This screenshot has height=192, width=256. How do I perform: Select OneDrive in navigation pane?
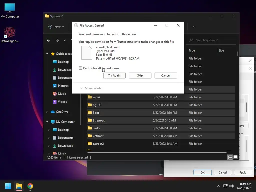(59, 112)
